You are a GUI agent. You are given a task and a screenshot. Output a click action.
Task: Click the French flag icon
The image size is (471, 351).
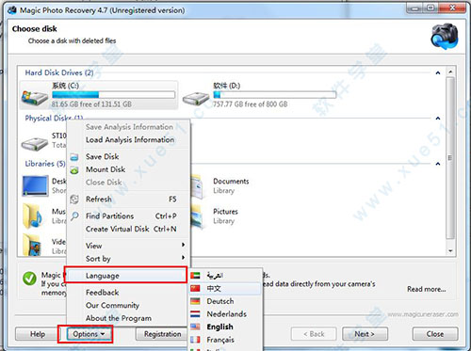[x=195, y=340]
